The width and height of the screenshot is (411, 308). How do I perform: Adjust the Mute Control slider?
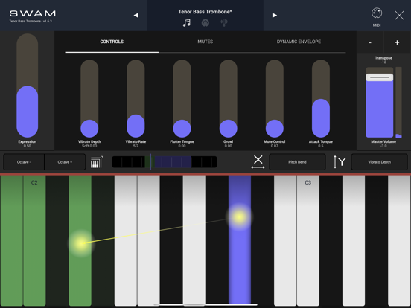tap(275, 98)
